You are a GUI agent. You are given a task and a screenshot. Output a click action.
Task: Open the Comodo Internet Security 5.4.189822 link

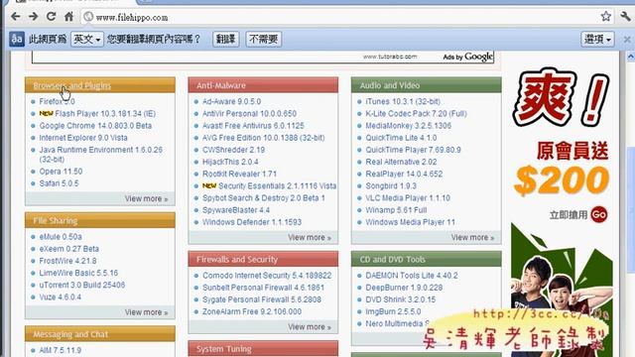point(267,276)
